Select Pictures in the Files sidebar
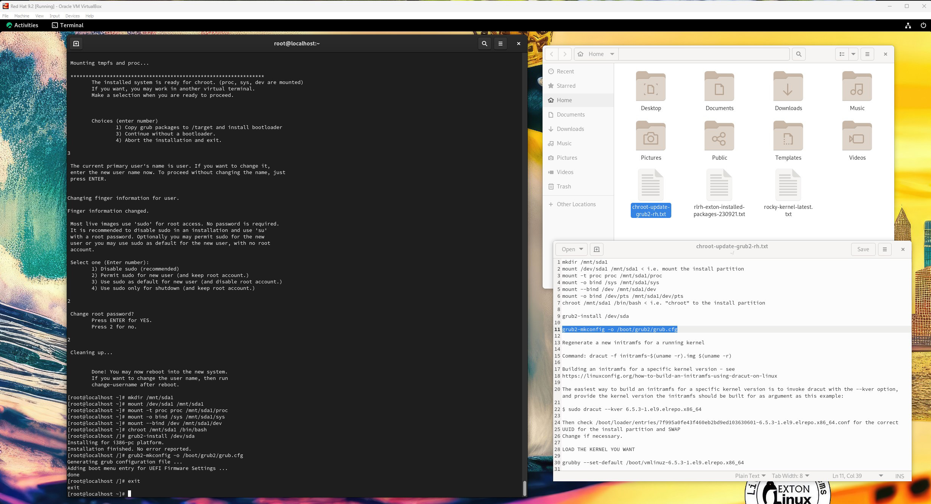The image size is (931, 504). click(578, 158)
